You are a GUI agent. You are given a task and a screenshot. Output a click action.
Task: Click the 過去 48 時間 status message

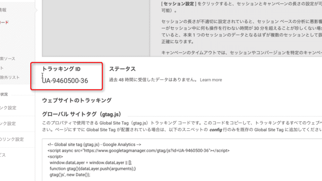(153, 80)
